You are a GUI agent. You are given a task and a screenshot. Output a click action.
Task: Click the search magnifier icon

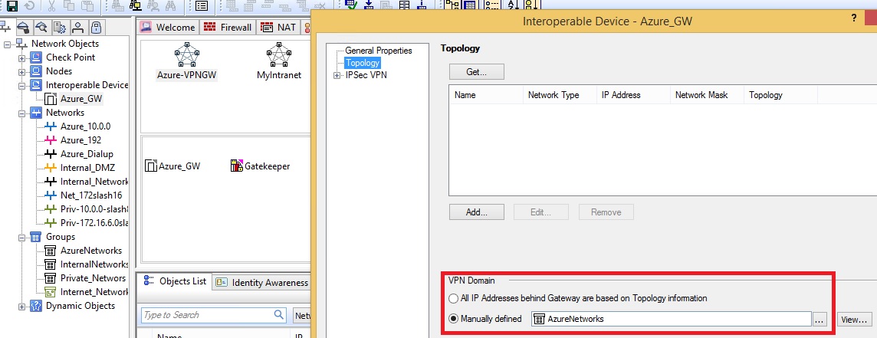[278, 314]
